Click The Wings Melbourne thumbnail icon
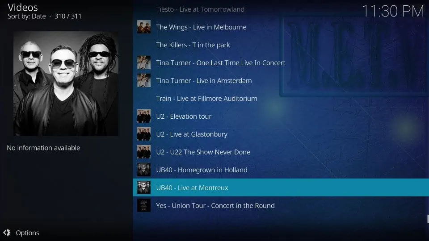The image size is (429, 241). (143, 27)
